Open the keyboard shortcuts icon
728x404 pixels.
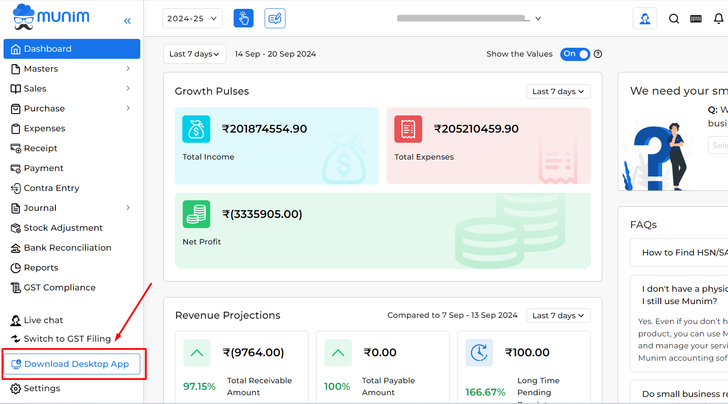tap(696, 19)
